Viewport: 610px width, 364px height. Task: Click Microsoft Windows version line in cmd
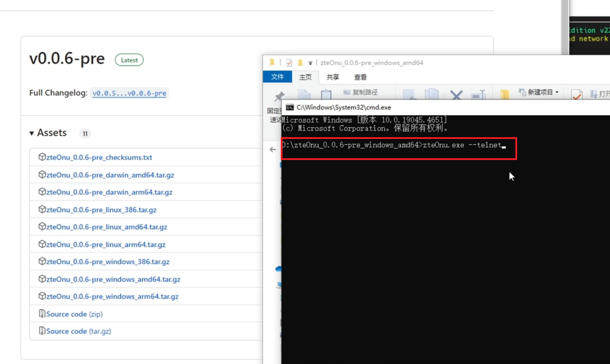pyautogui.click(x=364, y=120)
